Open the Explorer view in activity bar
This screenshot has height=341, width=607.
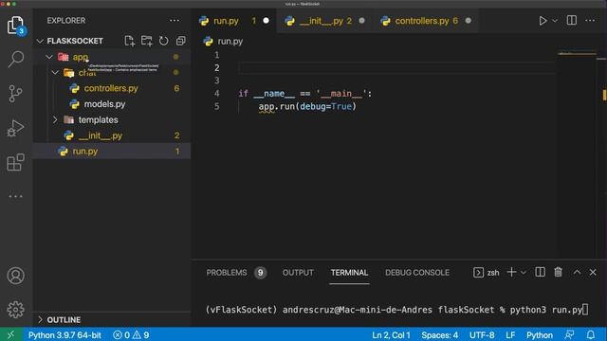coord(15,26)
